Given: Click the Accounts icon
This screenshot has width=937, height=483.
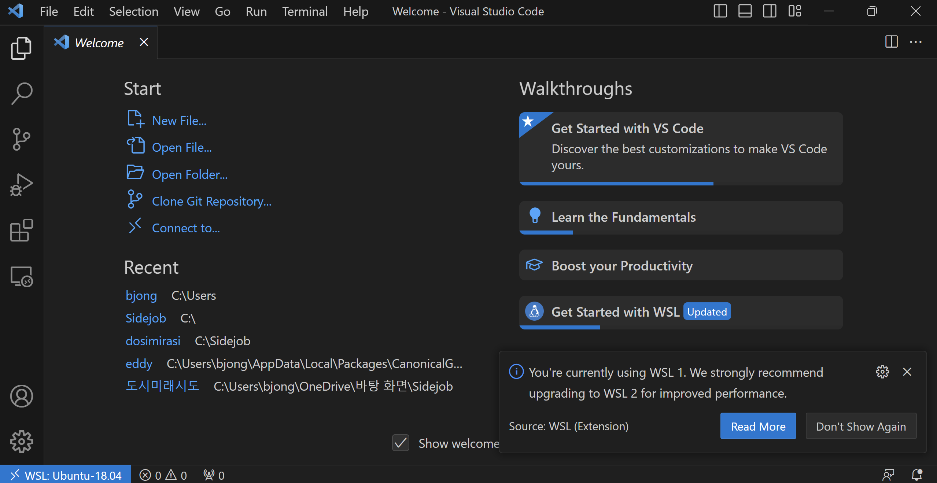Looking at the screenshot, I should [21, 396].
